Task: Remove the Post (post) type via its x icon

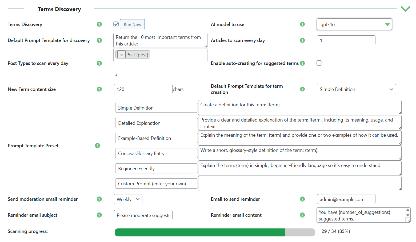Action: coord(121,55)
